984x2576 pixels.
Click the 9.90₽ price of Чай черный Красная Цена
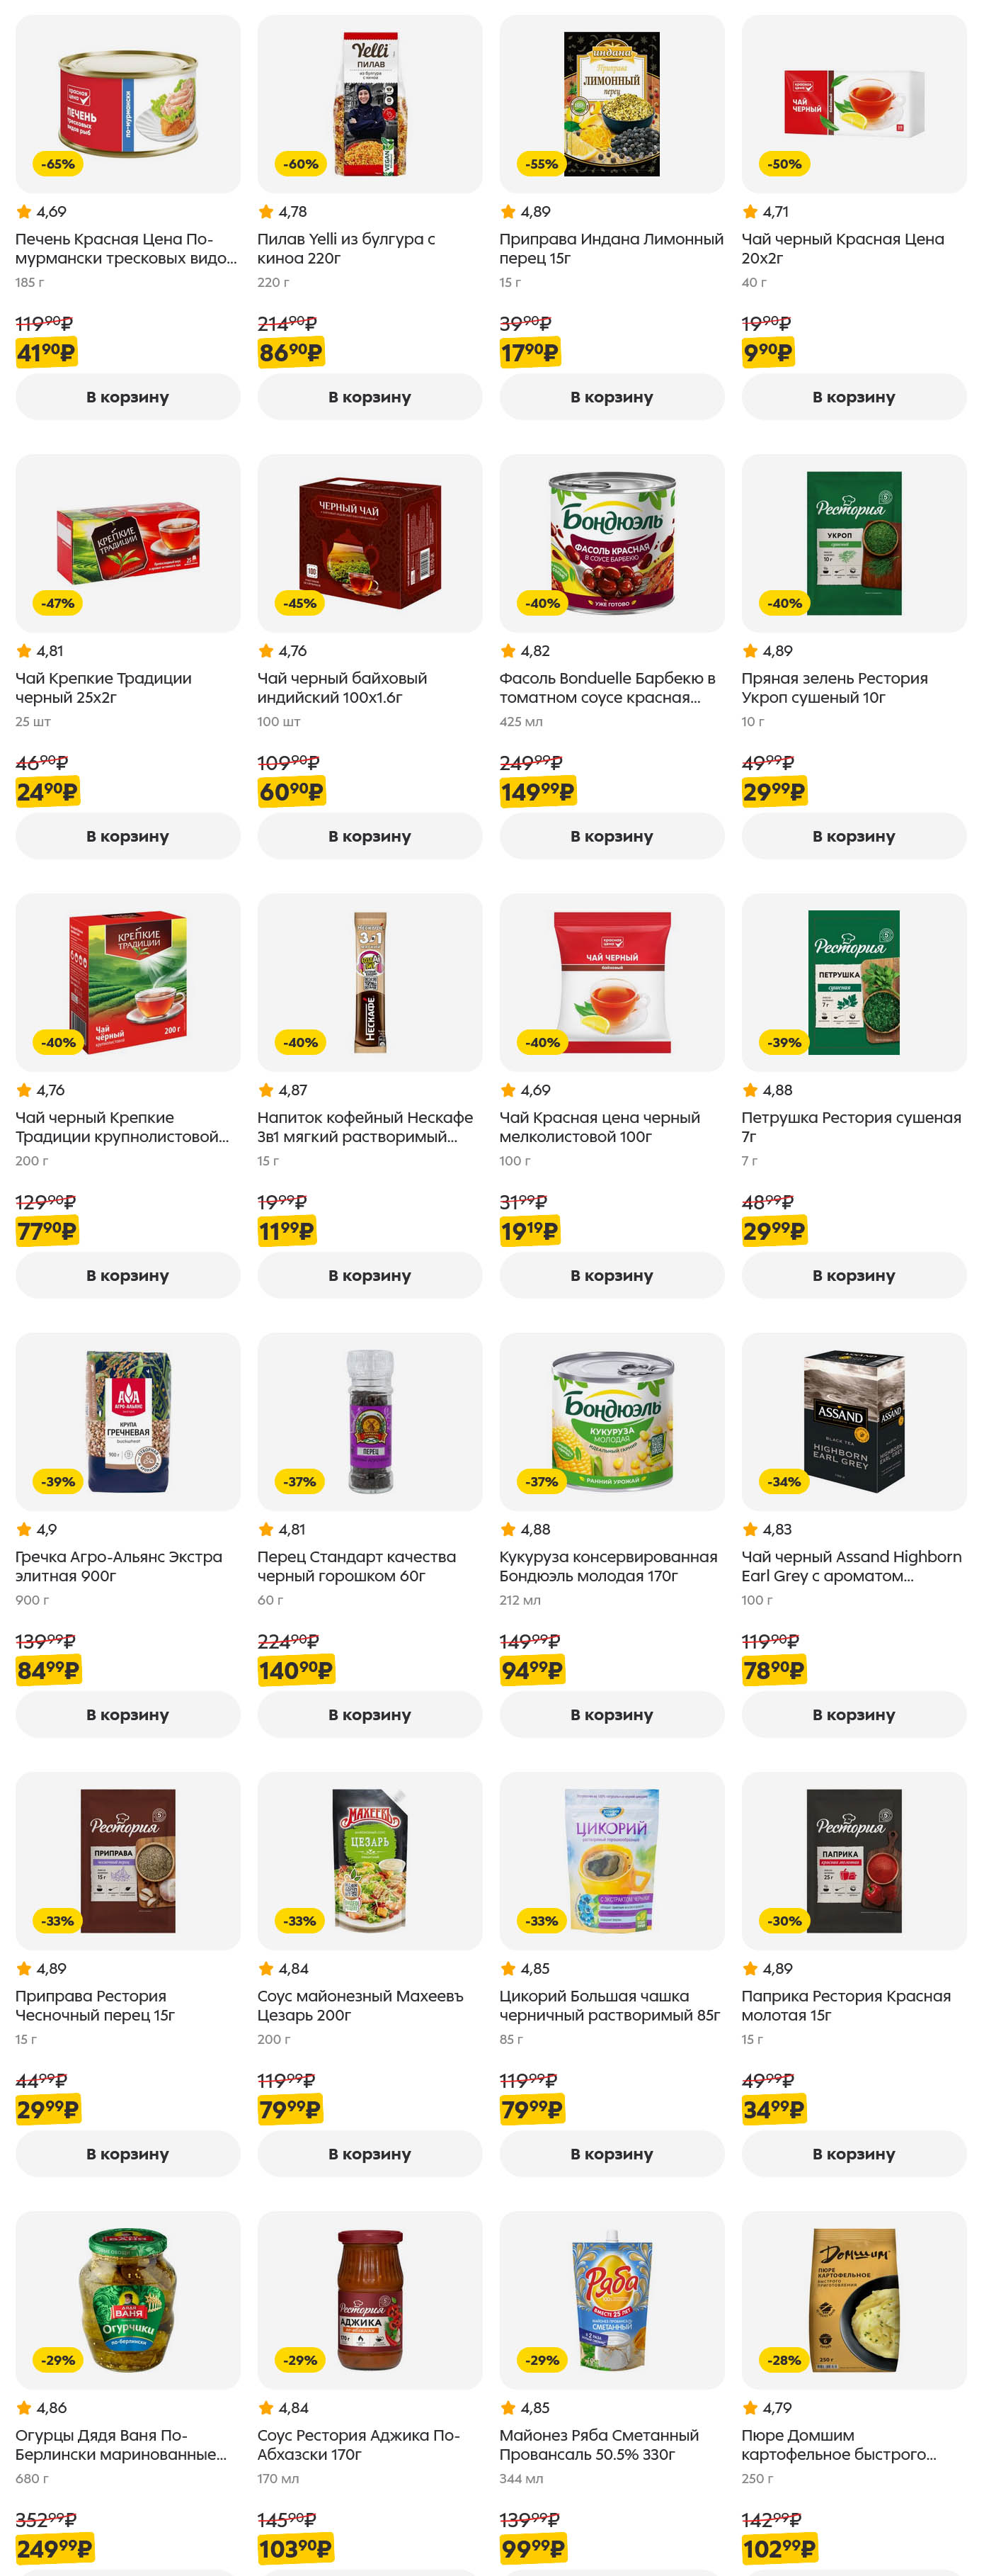pos(767,352)
